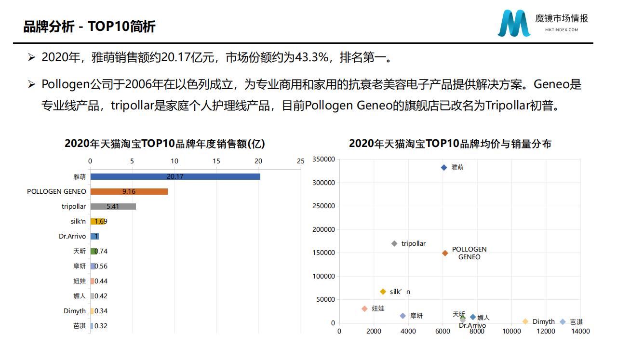Click the 8000 x-axis tick label

[477, 331]
